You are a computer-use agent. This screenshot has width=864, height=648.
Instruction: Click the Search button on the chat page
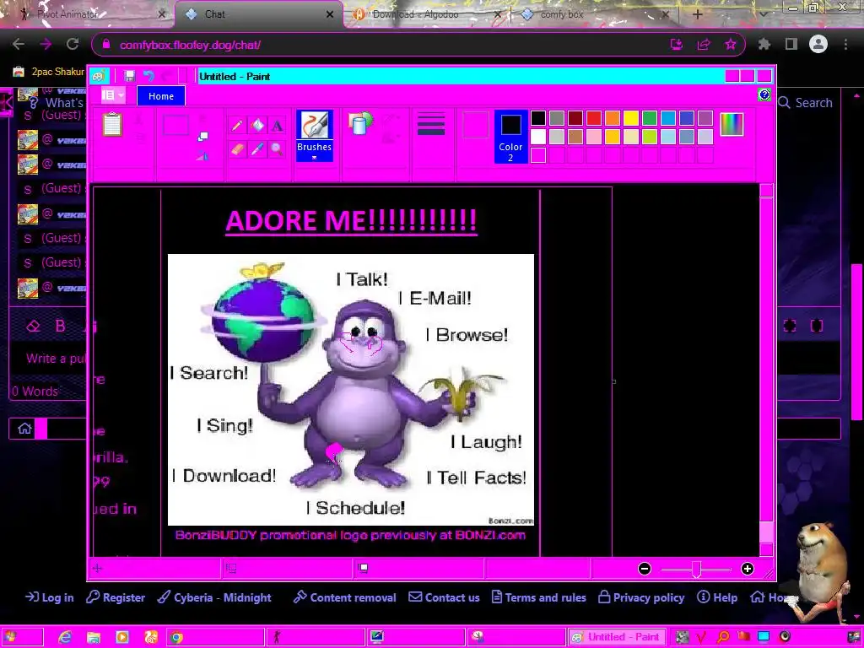click(x=806, y=102)
